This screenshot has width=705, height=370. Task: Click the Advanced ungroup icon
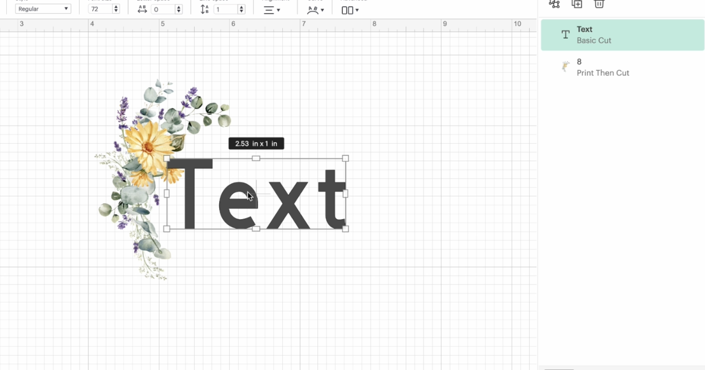tap(347, 10)
